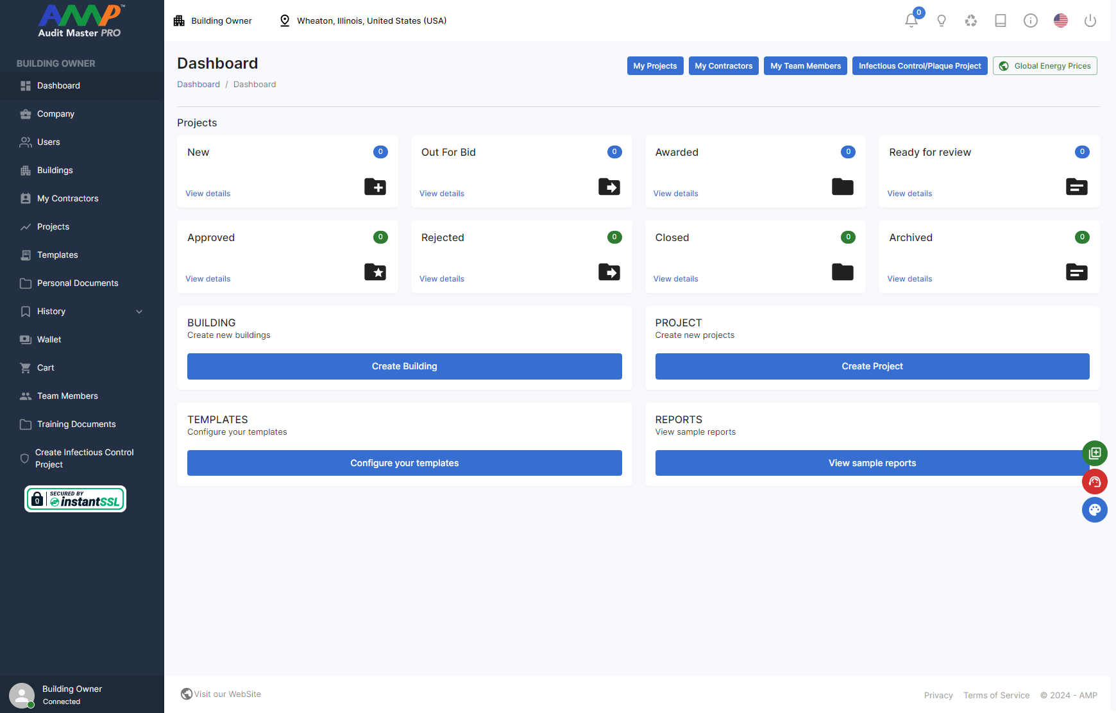
Task: Open the blue palette theme button
Action: pyautogui.click(x=1095, y=510)
